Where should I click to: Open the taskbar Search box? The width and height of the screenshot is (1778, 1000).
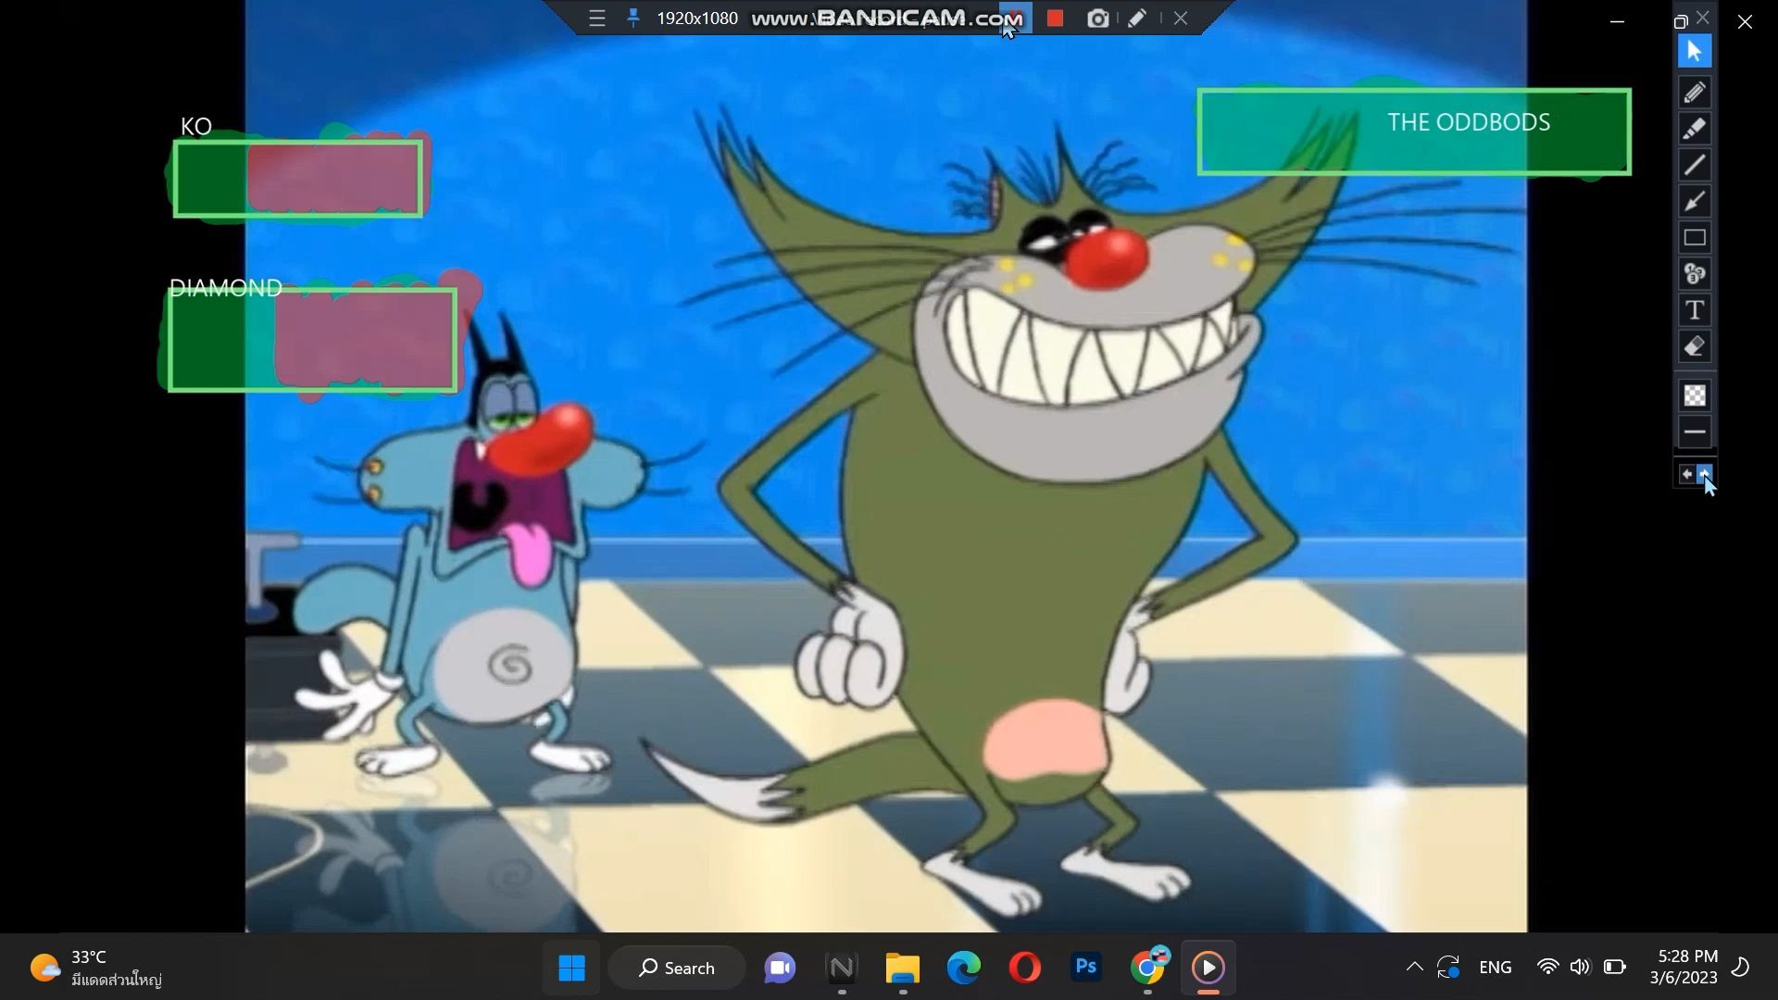point(677,969)
